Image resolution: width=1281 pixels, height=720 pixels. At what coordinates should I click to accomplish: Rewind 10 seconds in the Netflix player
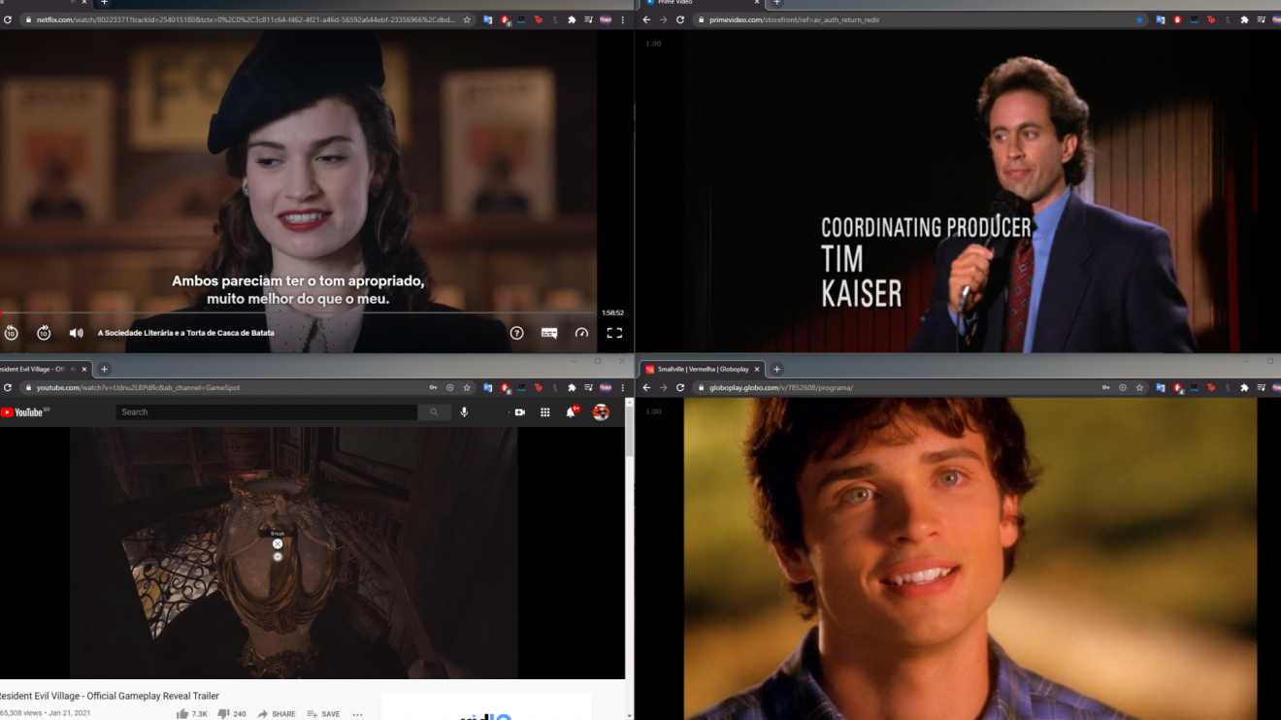coord(11,333)
